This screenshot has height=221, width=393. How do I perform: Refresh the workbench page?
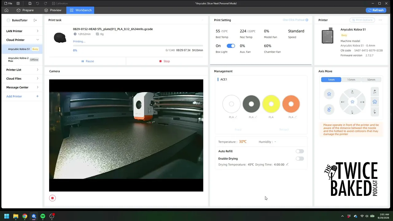375,10
